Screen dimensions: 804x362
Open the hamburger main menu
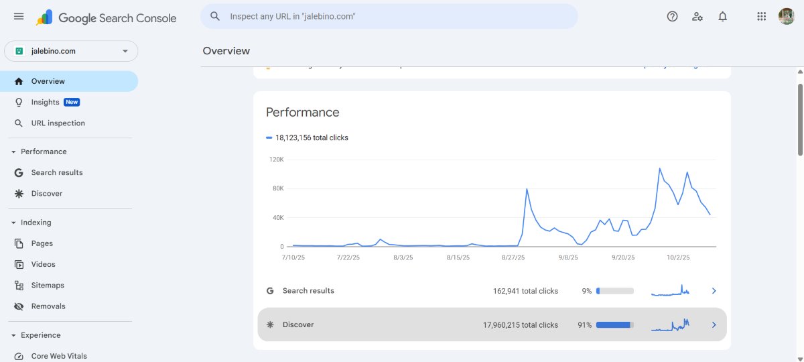coord(19,17)
